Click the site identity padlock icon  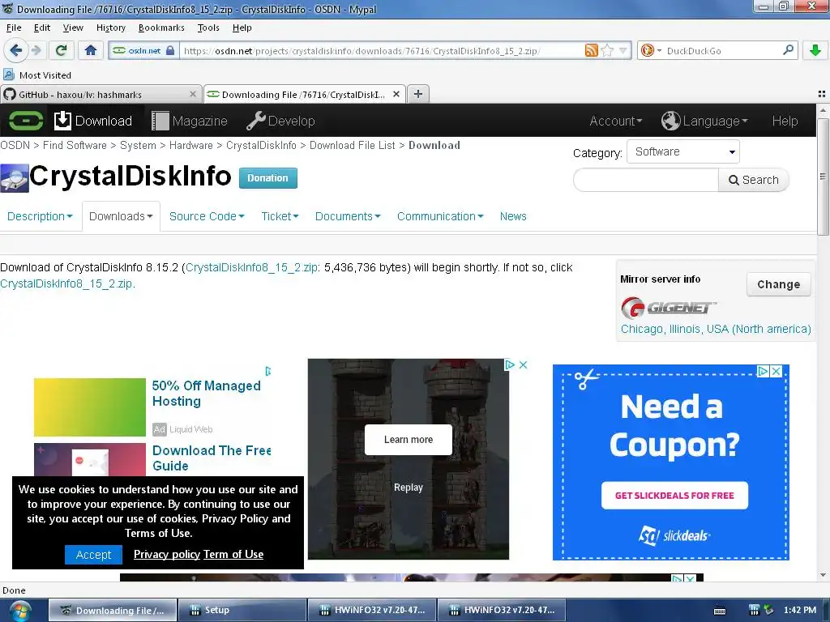pyautogui.click(x=170, y=51)
